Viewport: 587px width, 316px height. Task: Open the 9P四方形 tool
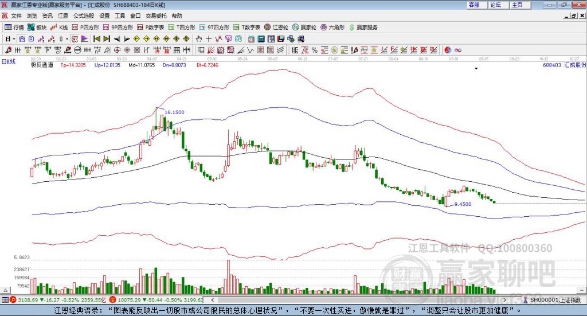pyautogui.click(x=118, y=28)
